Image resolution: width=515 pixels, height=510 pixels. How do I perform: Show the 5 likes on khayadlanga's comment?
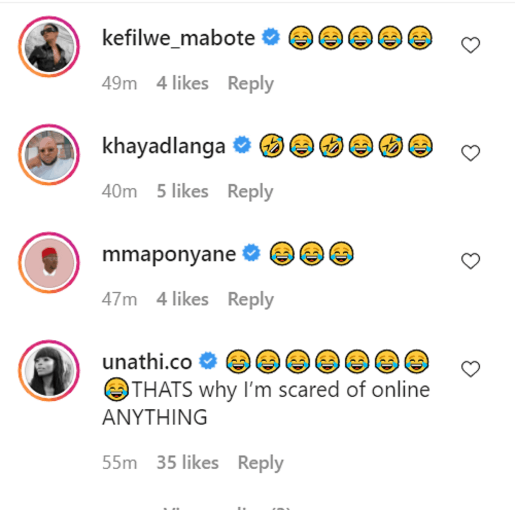coord(182,192)
